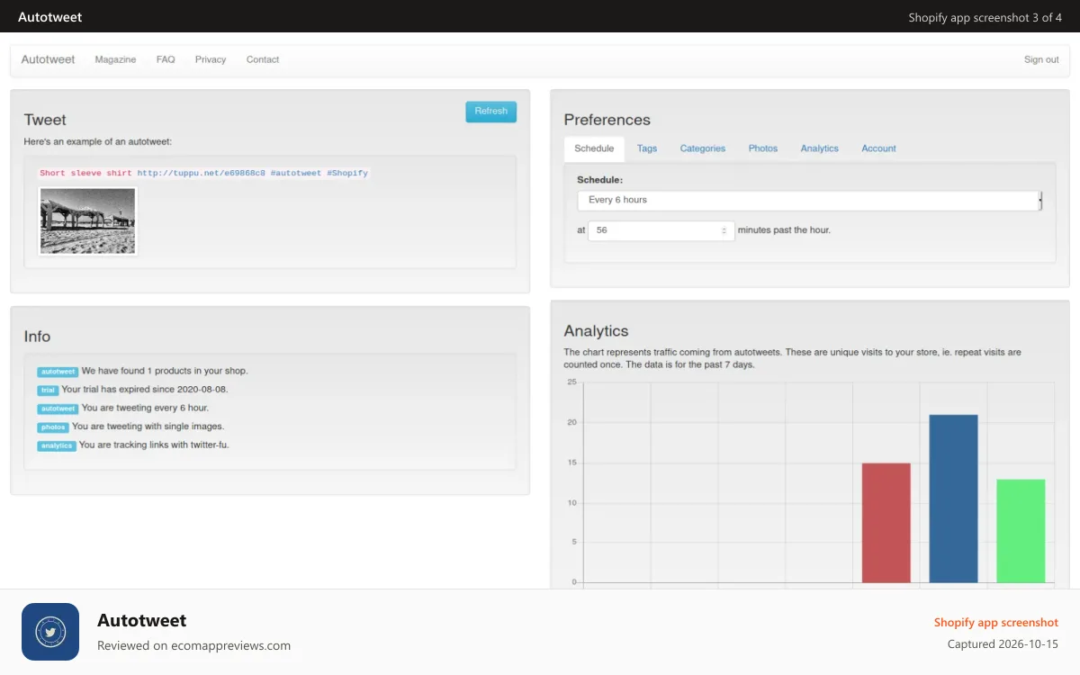Select the Schedule tab
The height and width of the screenshot is (675, 1080).
[x=594, y=148]
